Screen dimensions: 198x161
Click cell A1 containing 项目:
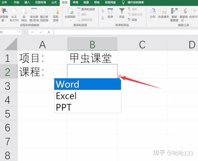click(42, 58)
